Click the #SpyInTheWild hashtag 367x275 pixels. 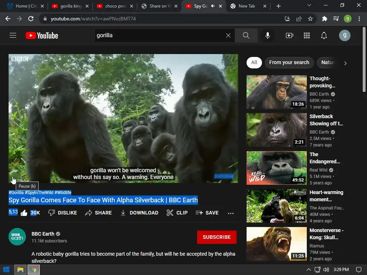pos(39,192)
